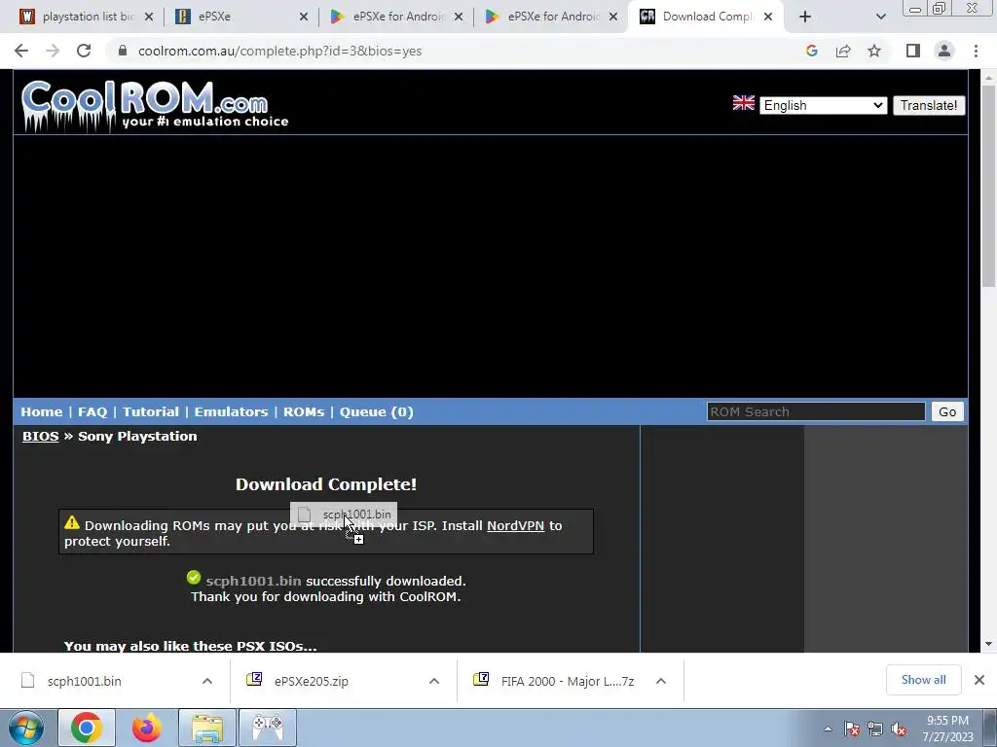Open the Chrome three-dot menu
Viewport: 997px width, 747px height.
(976, 51)
